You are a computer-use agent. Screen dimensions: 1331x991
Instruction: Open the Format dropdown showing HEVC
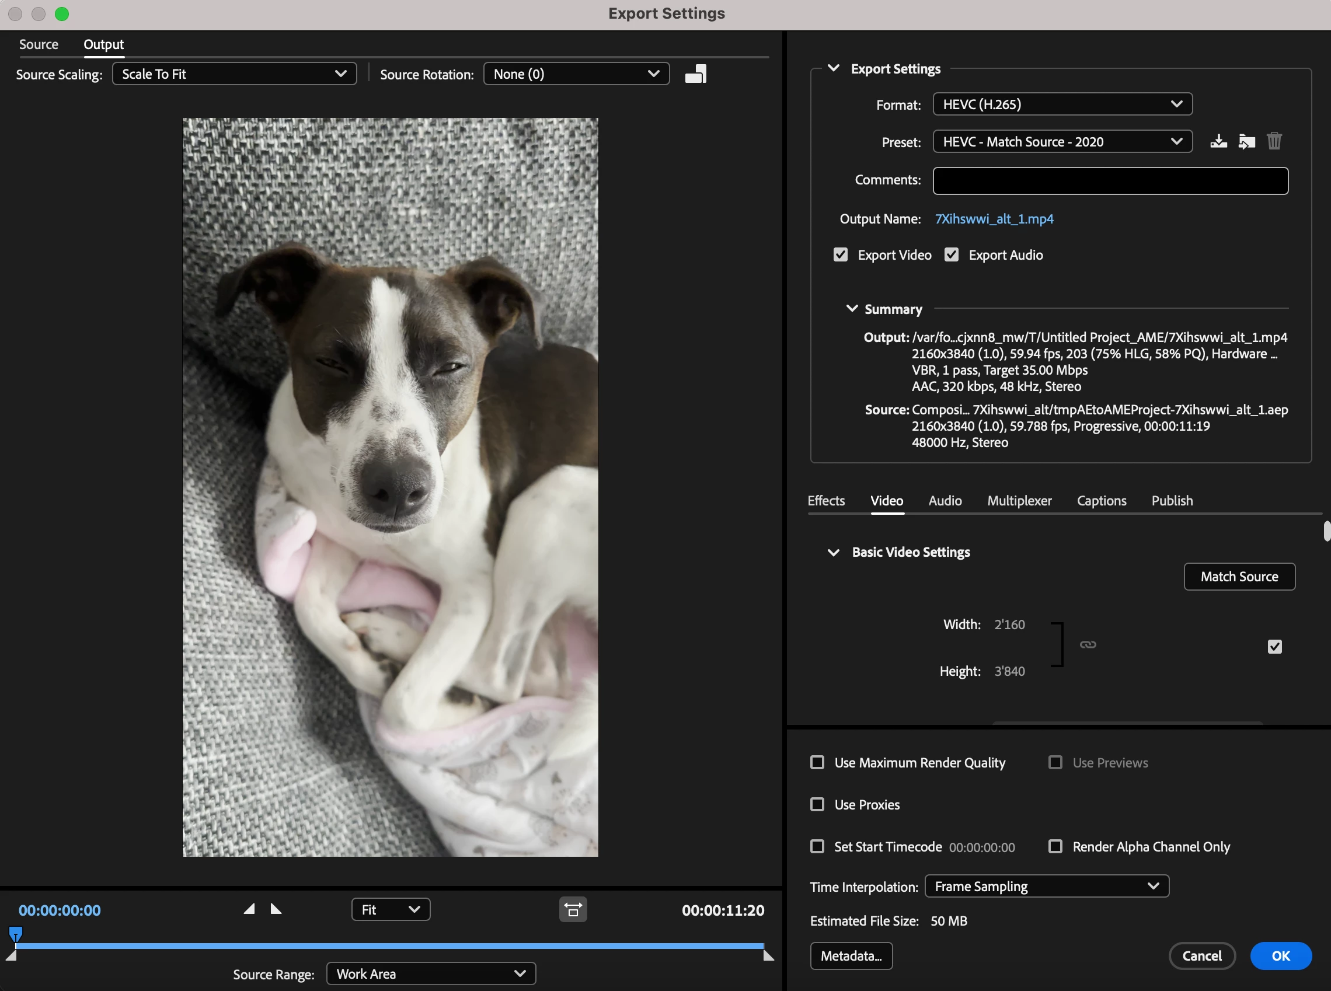click(1061, 104)
